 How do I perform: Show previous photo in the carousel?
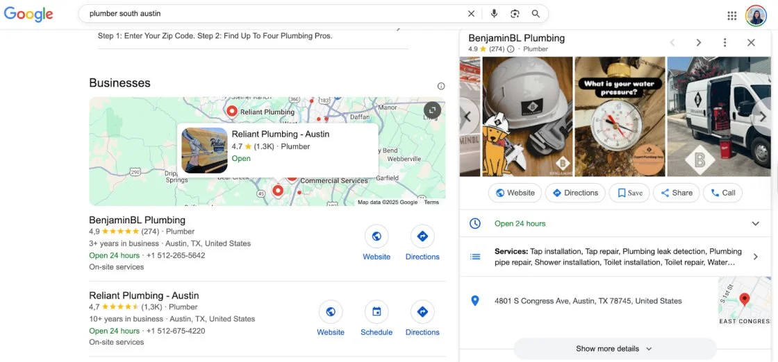tap(467, 117)
